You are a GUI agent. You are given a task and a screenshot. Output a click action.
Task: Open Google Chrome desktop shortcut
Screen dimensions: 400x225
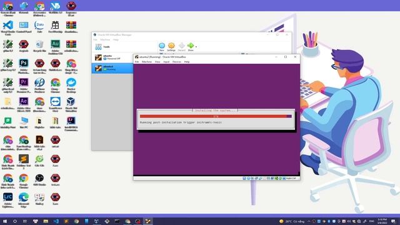(24, 181)
